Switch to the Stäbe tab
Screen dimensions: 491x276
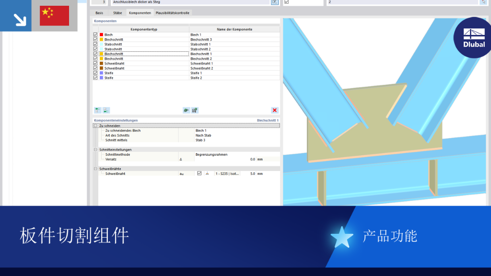[x=117, y=13]
